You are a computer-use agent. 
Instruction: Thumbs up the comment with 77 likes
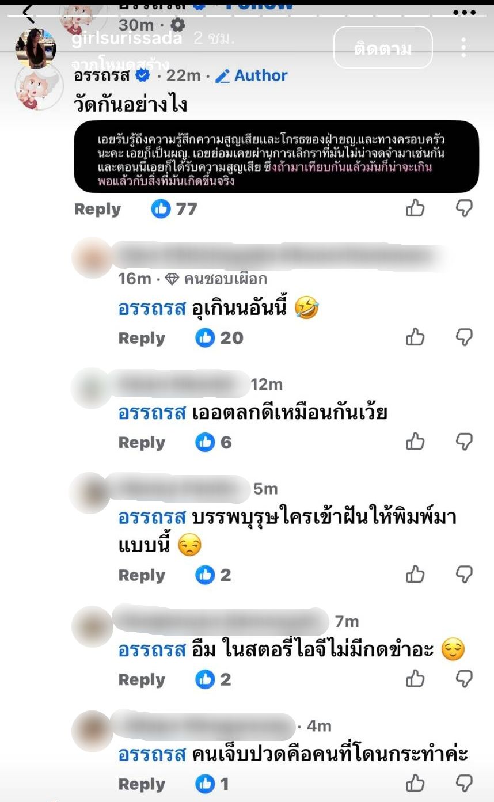(x=415, y=208)
